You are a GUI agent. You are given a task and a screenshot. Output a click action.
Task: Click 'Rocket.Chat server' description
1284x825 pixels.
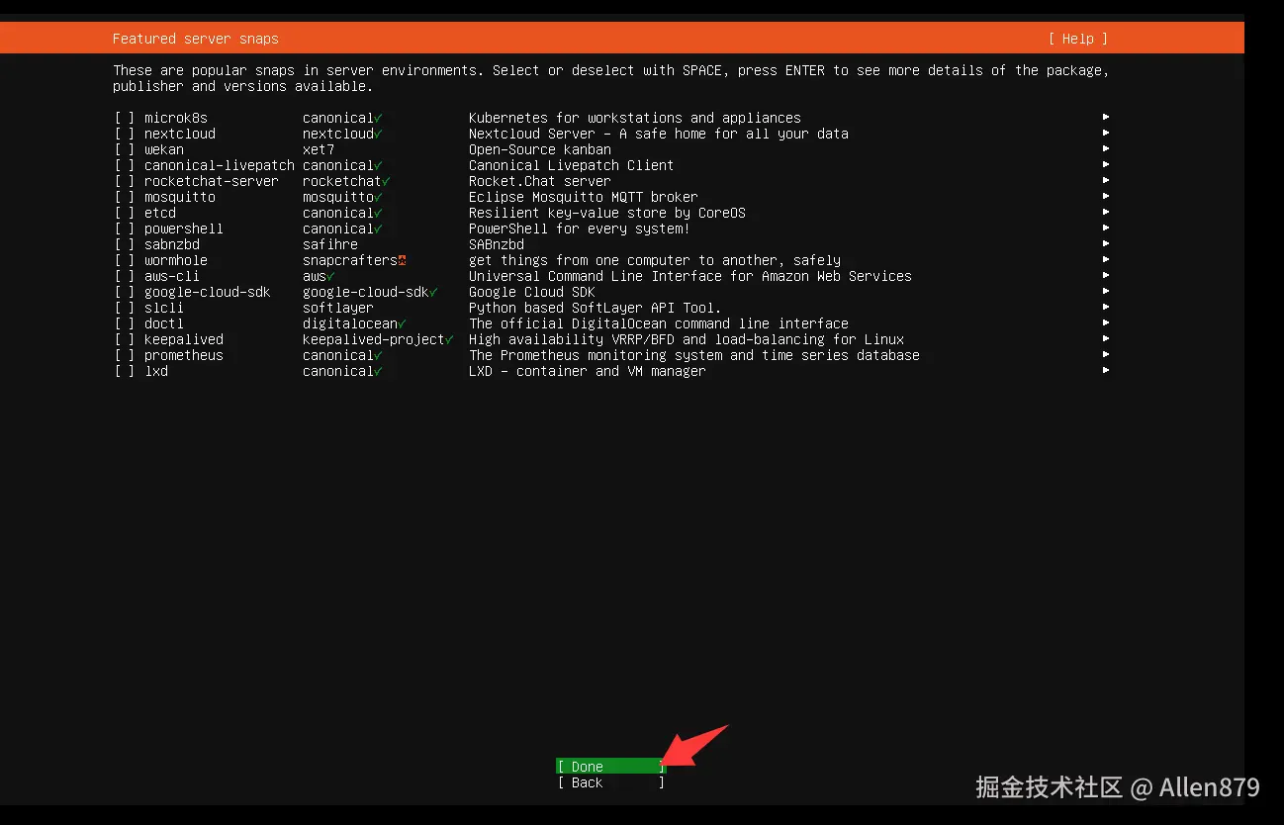540,181
